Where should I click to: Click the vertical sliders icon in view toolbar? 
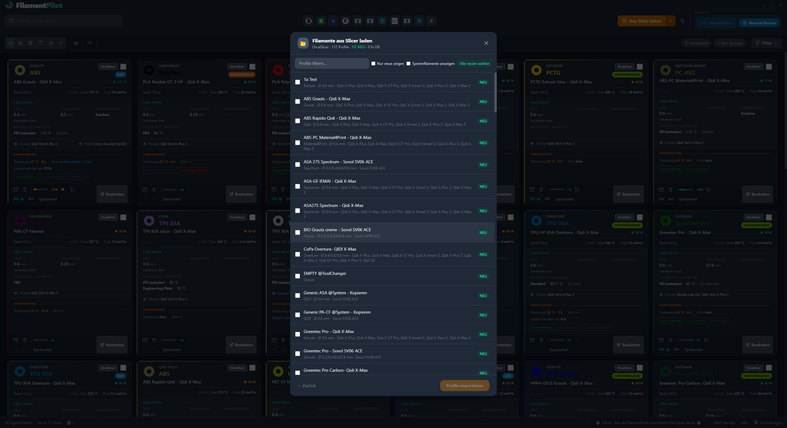51,43
